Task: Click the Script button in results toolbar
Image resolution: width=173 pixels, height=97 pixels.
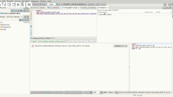Action: point(48,92)
